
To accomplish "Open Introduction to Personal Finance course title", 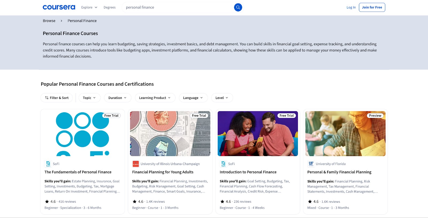I will (x=248, y=172).
